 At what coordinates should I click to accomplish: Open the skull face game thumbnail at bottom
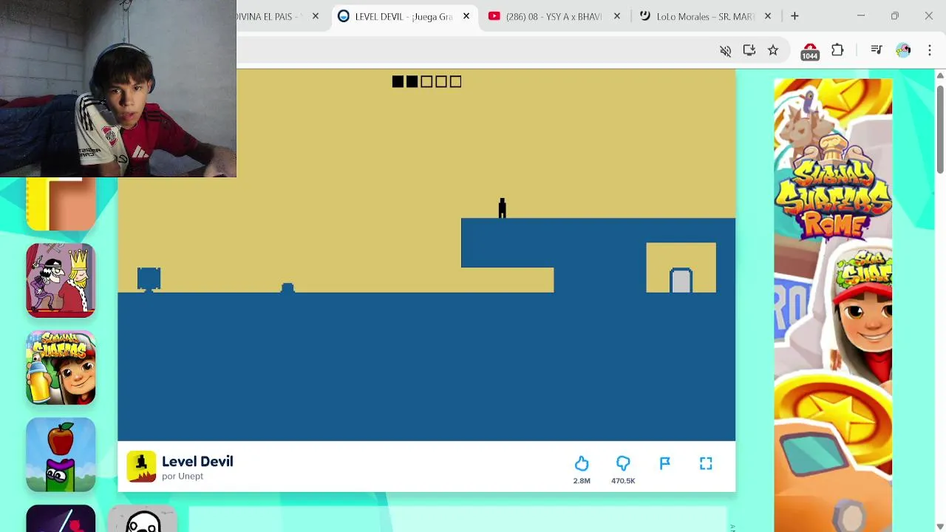143,519
